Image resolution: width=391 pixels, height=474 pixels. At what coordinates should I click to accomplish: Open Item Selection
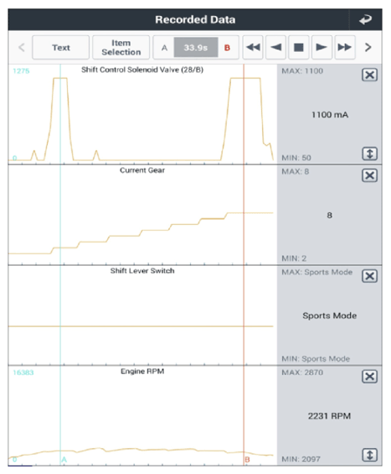point(121,48)
